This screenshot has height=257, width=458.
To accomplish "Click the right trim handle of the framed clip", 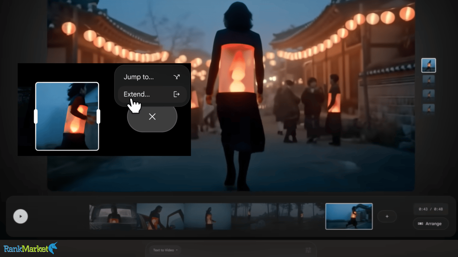I will coord(98,116).
